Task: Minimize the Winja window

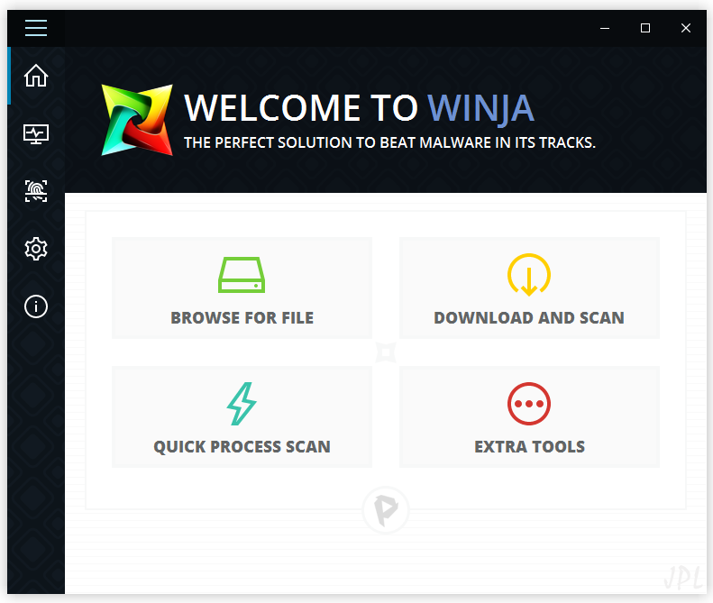Action: point(605,28)
